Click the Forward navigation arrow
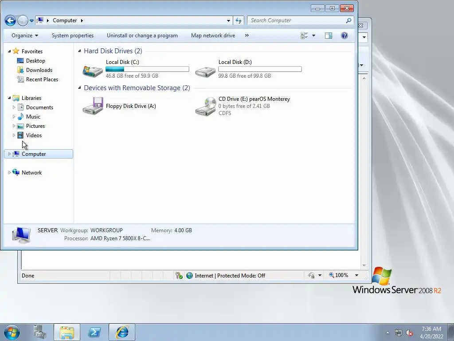This screenshot has width=454, height=341. coord(23,20)
